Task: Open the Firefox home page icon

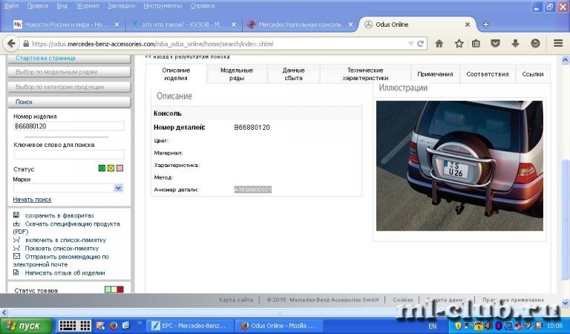Action: [x=439, y=44]
